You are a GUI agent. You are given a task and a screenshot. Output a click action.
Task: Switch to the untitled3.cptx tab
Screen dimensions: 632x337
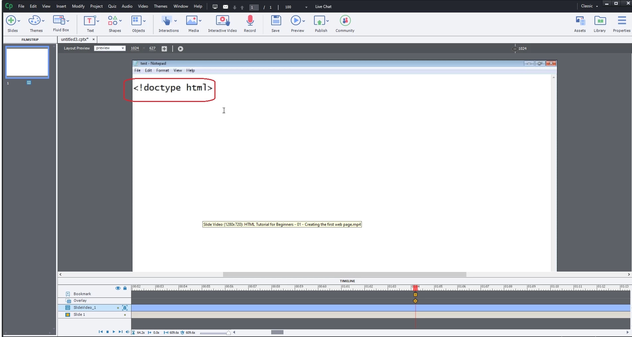[75, 40]
